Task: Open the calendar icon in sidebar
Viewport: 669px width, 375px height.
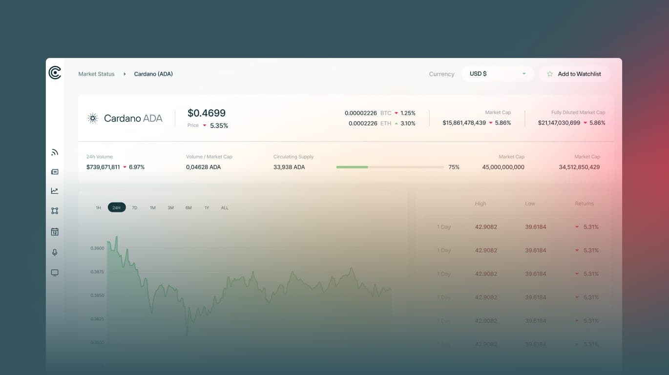Action: click(55, 232)
